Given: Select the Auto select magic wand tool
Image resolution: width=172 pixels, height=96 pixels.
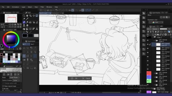Looking at the screenshot, I should coord(24,19).
